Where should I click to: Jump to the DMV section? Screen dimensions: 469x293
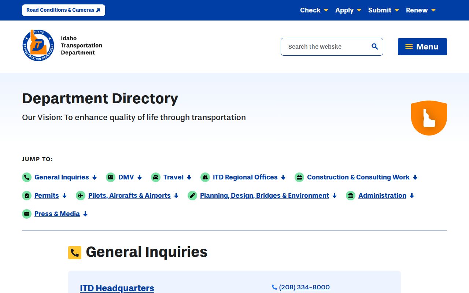pyautogui.click(x=126, y=177)
